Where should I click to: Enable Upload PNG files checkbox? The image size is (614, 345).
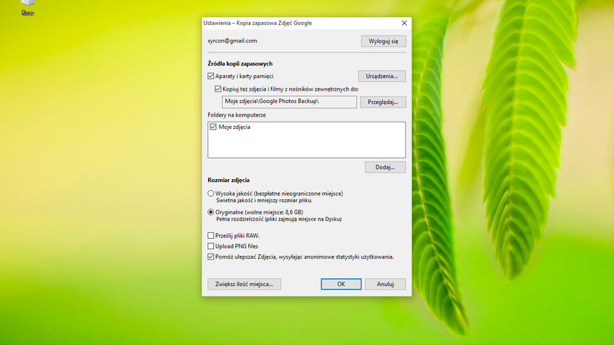click(x=210, y=246)
